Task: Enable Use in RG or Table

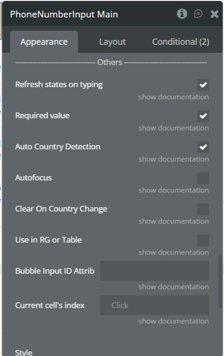Action: coord(203,241)
